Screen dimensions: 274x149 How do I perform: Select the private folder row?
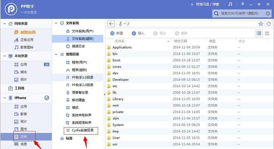190,112
